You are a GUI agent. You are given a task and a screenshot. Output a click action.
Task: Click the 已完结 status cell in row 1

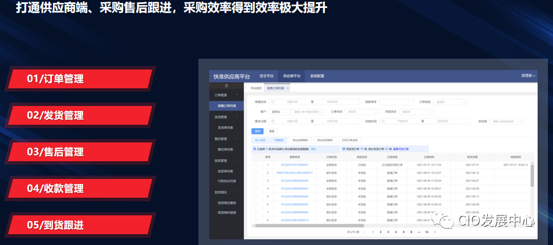coord(362,165)
